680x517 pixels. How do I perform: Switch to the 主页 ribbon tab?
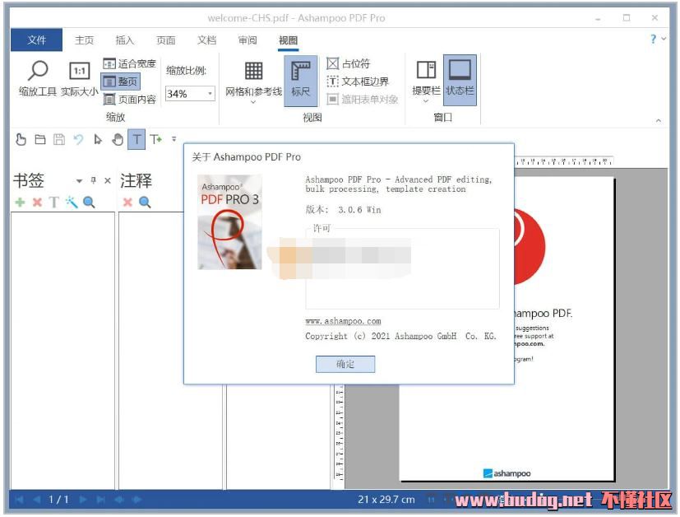point(84,40)
